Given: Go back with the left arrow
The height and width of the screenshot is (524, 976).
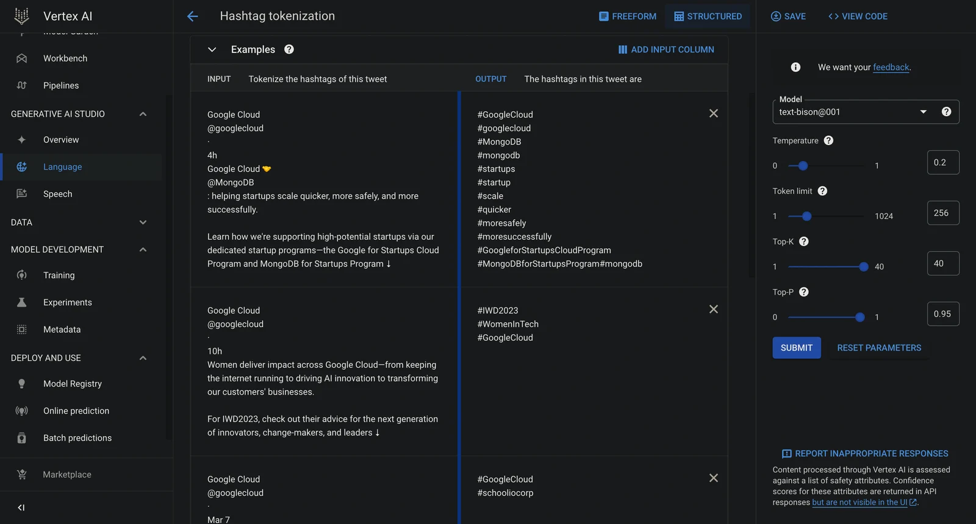Looking at the screenshot, I should pos(192,16).
